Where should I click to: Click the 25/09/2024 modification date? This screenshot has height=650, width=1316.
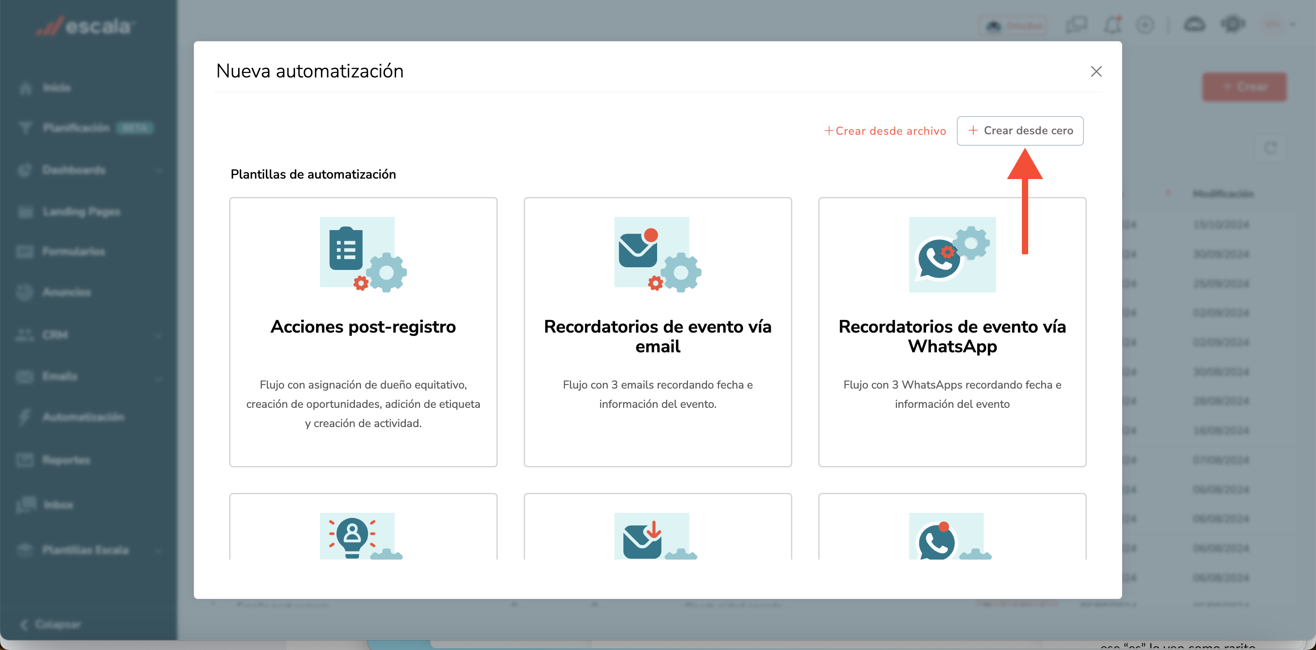pyautogui.click(x=1221, y=284)
